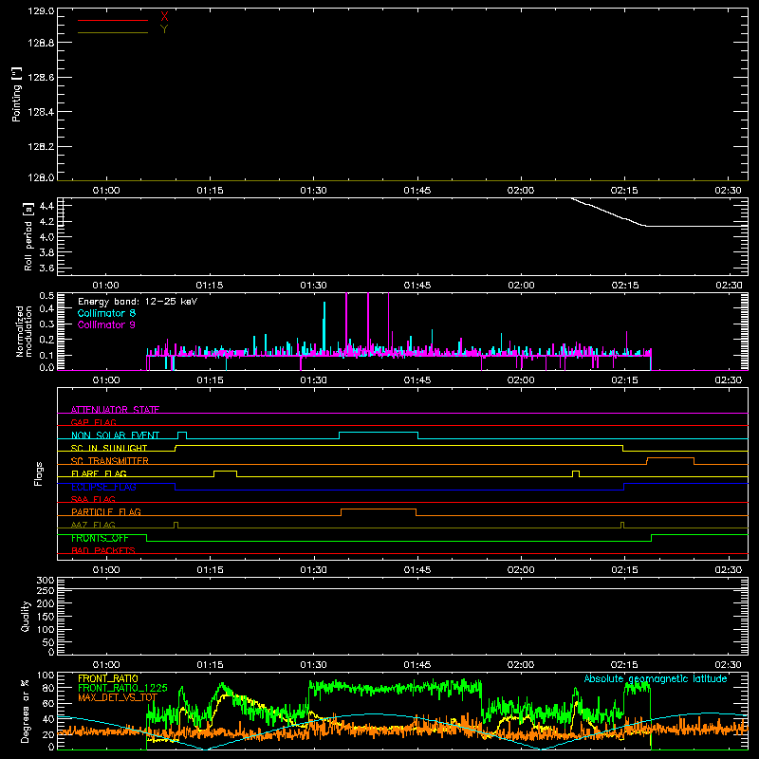Click the 01:45 time label under modulation plot
The width and height of the screenshot is (759, 759).
(417, 380)
